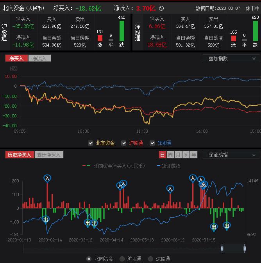The width and height of the screenshot is (261, 263).
Task: Toggle the 深股通 legend checkbox
Action: (x=152, y=143)
